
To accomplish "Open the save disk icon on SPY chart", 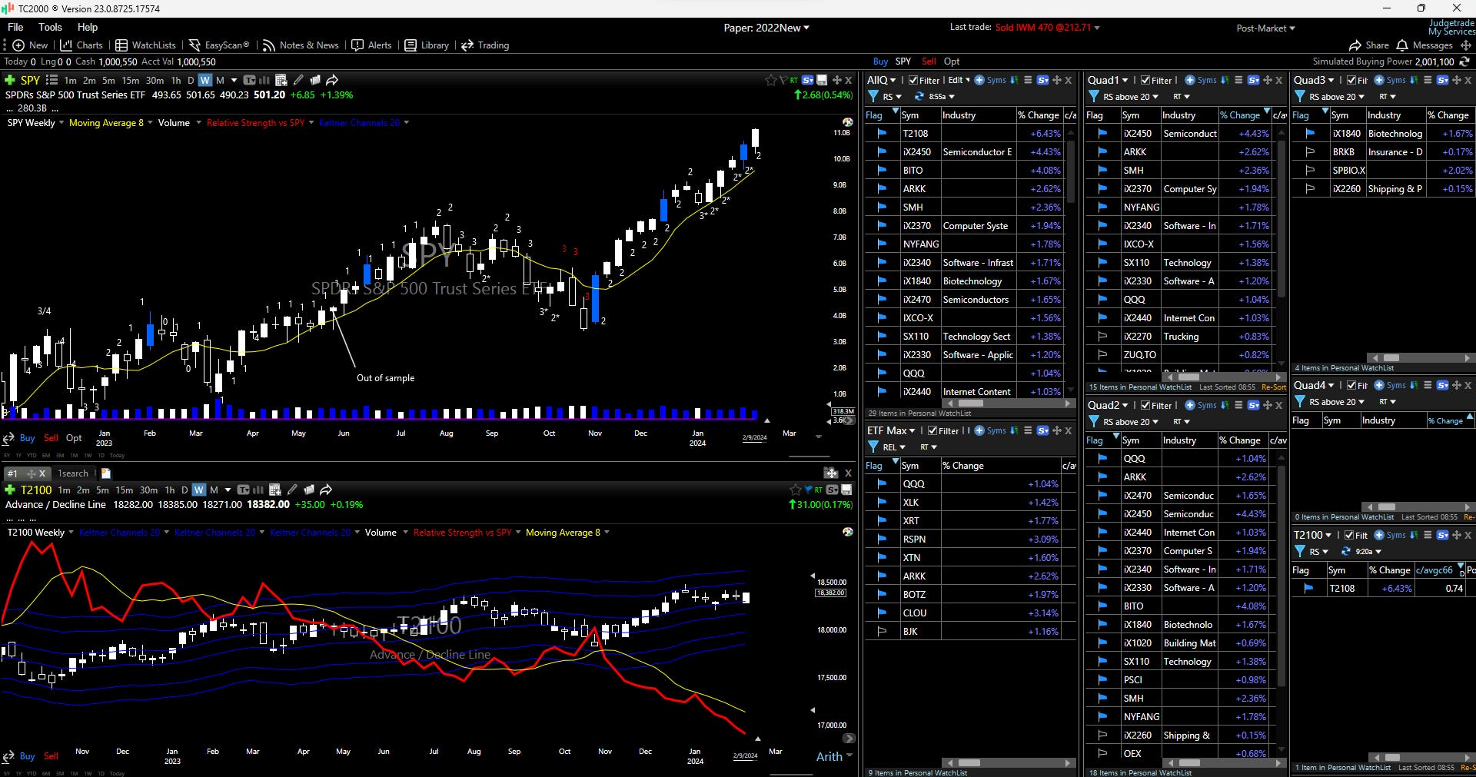I will click(822, 80).
